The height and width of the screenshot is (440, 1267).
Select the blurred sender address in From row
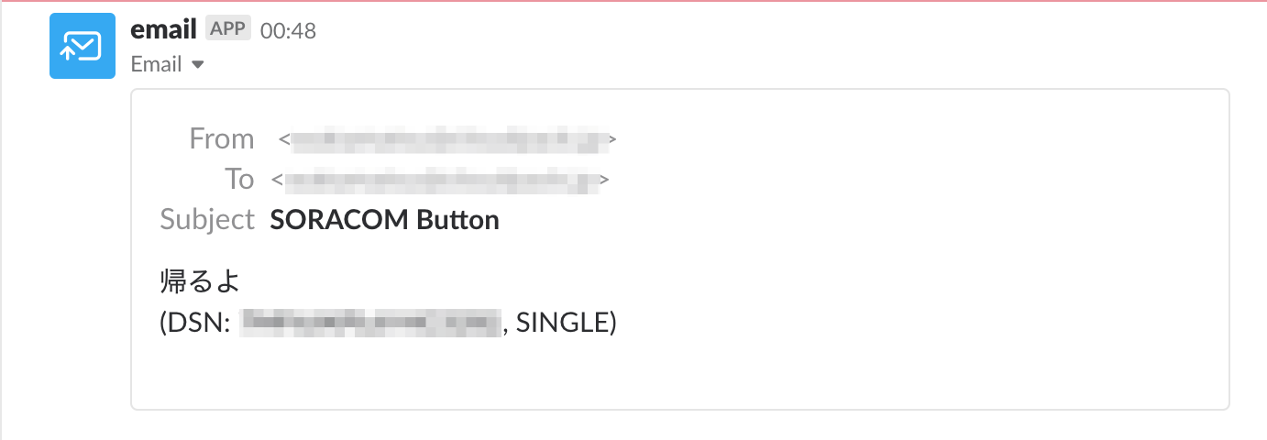point(449,139)
